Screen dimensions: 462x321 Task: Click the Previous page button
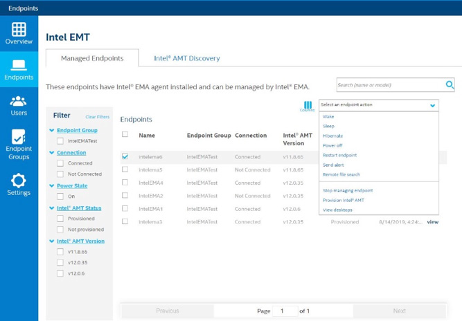pyautogui.click(x=168, y=311)
